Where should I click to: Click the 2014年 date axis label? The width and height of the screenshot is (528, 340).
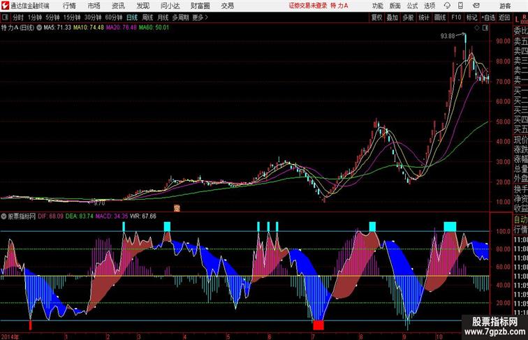pos(10,337)
